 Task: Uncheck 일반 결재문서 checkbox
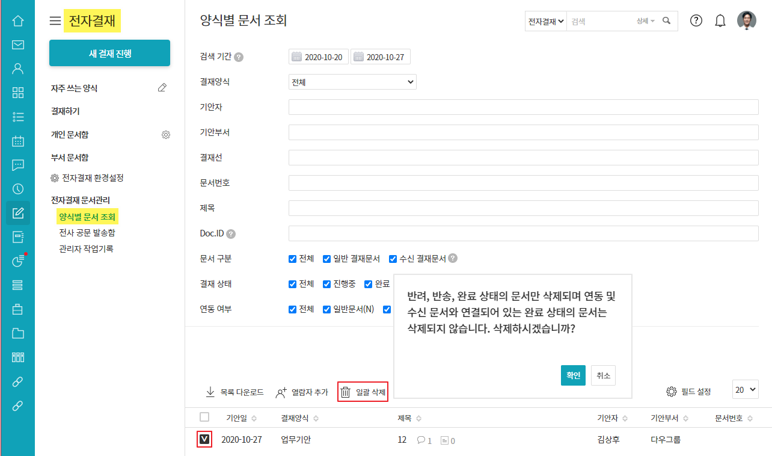tap(327, 259)
